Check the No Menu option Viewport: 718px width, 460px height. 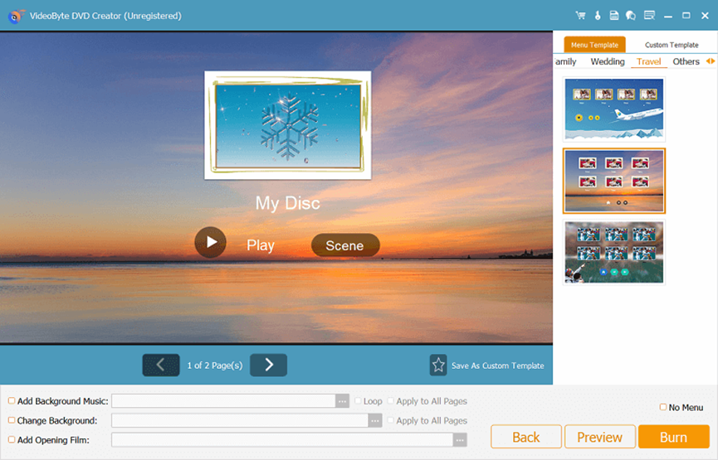[x=662, y=408]
